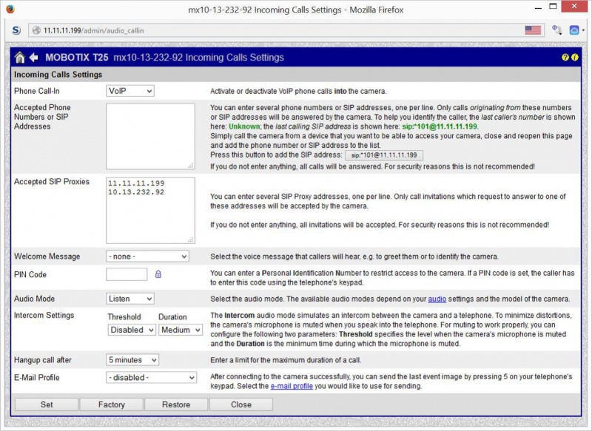Click the 11.11.11.199 line in SIP Proxies
592x431 pixels.
[136, 183]
